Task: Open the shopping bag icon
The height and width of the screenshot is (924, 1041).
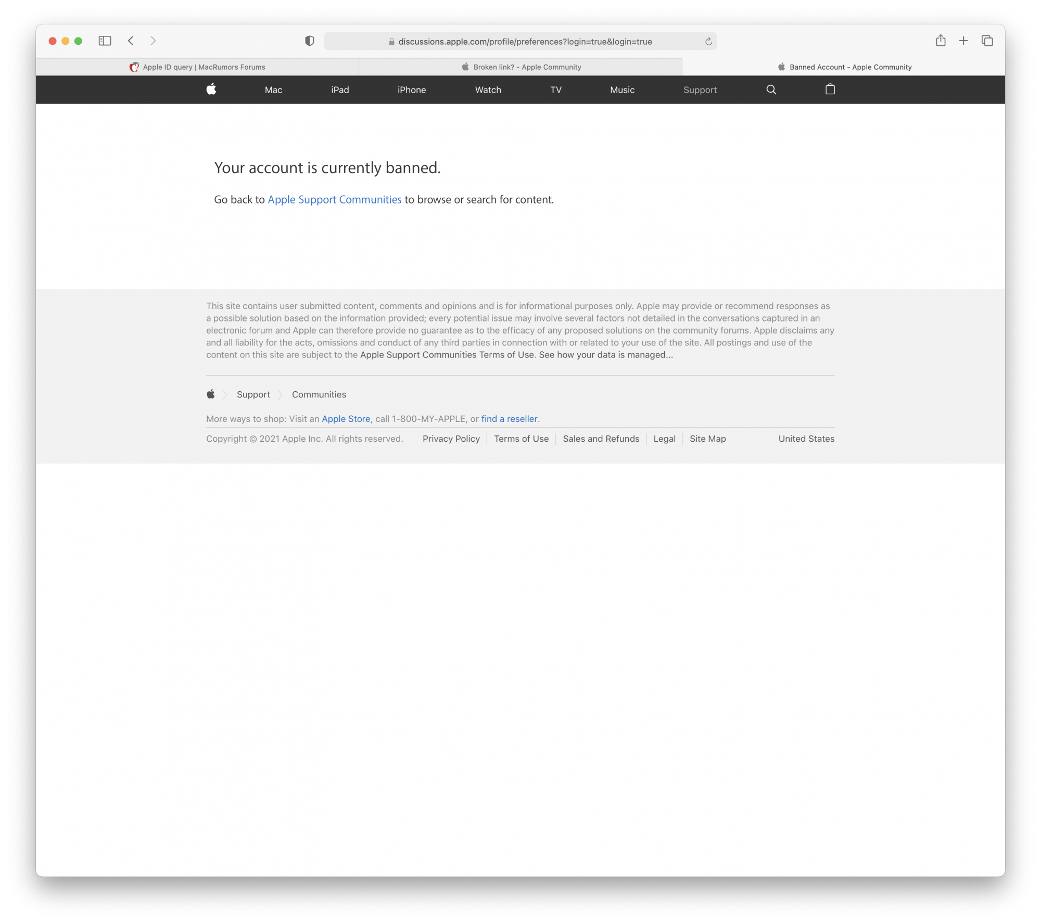Action: pyautogui.click(x=830, y=89)
